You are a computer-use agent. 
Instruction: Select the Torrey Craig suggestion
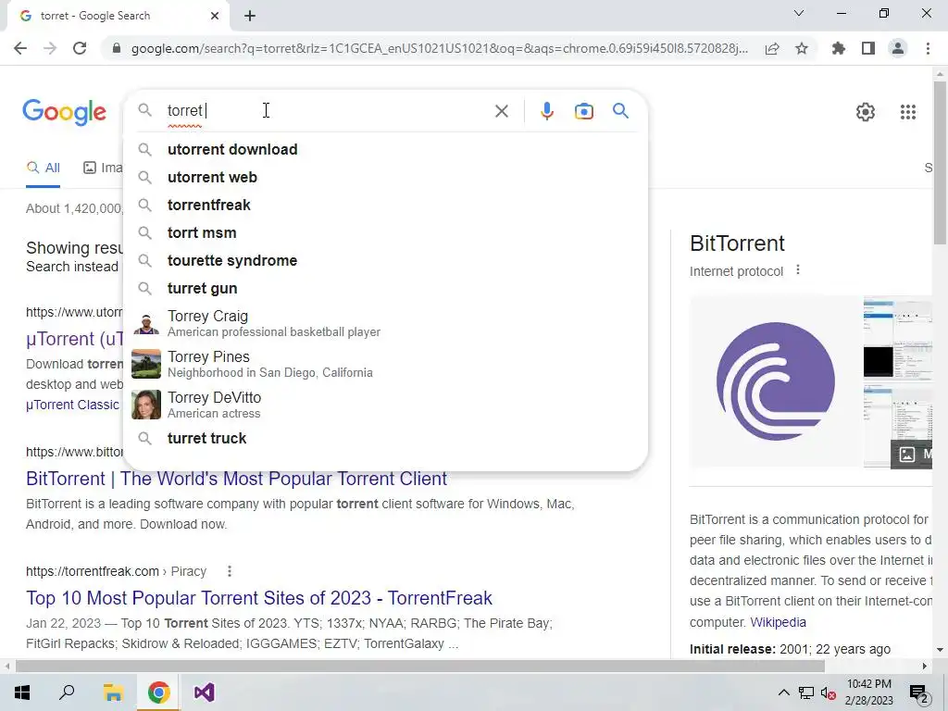385,323
